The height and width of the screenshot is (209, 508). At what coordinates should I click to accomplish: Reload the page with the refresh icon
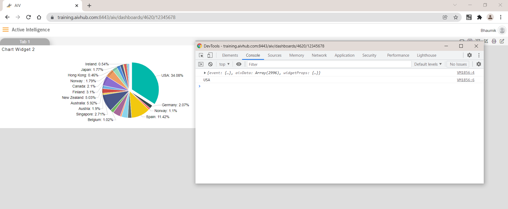point(29,17)
